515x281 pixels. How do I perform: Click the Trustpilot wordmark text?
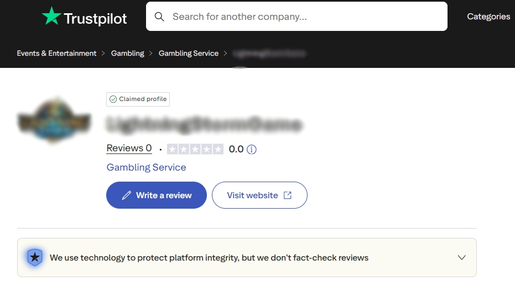click(95, 18)
